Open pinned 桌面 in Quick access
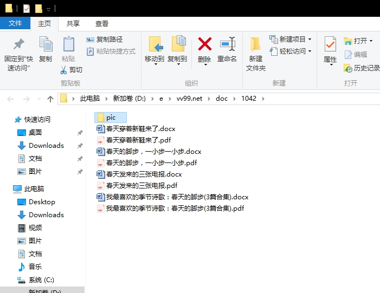Image resolution: width=380 pixels, height=293 pixels. click(30, 133)
